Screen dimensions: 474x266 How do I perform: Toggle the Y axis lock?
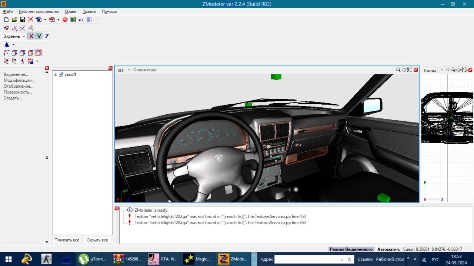(x=39, y=36)
